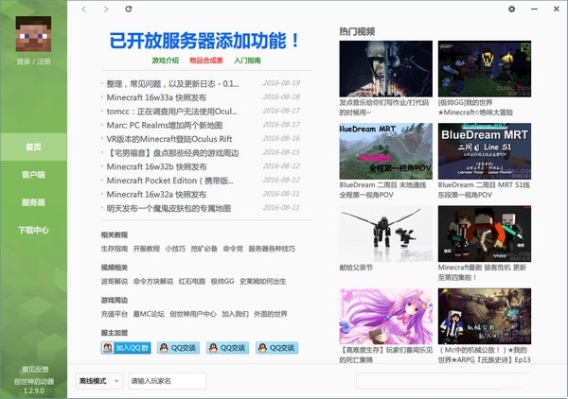Click the 生存指南 tutorial link
Image resolution: width=568 pixels, height=399 pixels.
click(115, 249)
